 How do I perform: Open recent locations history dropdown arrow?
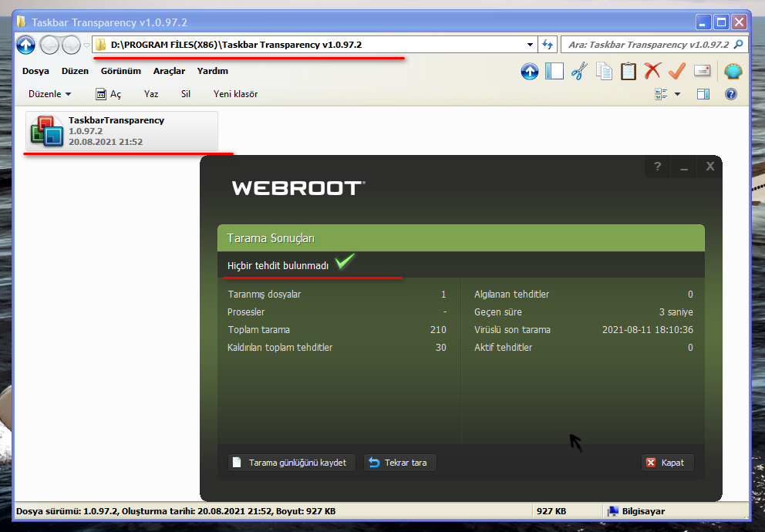point(87,45)
